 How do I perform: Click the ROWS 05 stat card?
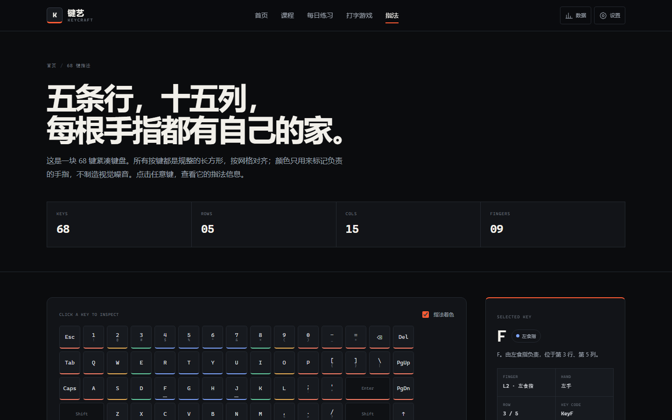(264, 224)
